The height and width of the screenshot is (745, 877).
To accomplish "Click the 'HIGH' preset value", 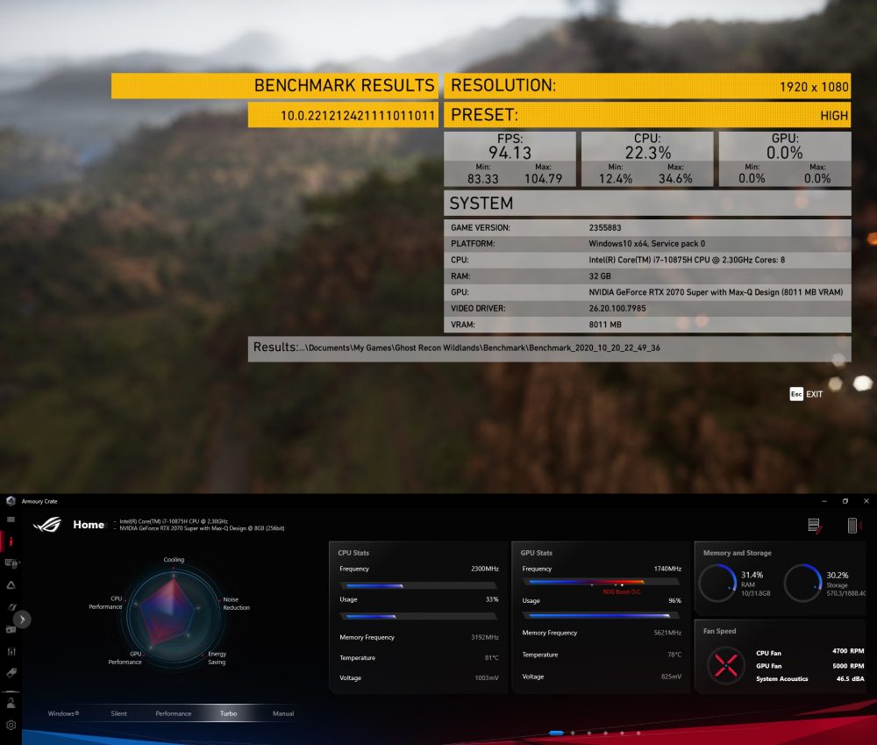I will (834, 116).
